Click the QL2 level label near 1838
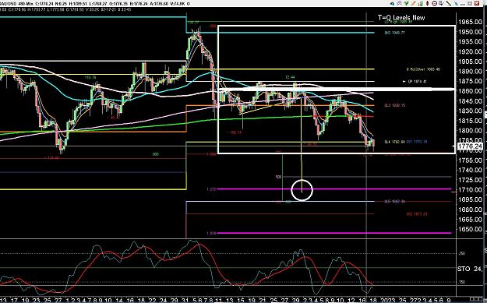The image size is (487, 303). click(394, 105)
